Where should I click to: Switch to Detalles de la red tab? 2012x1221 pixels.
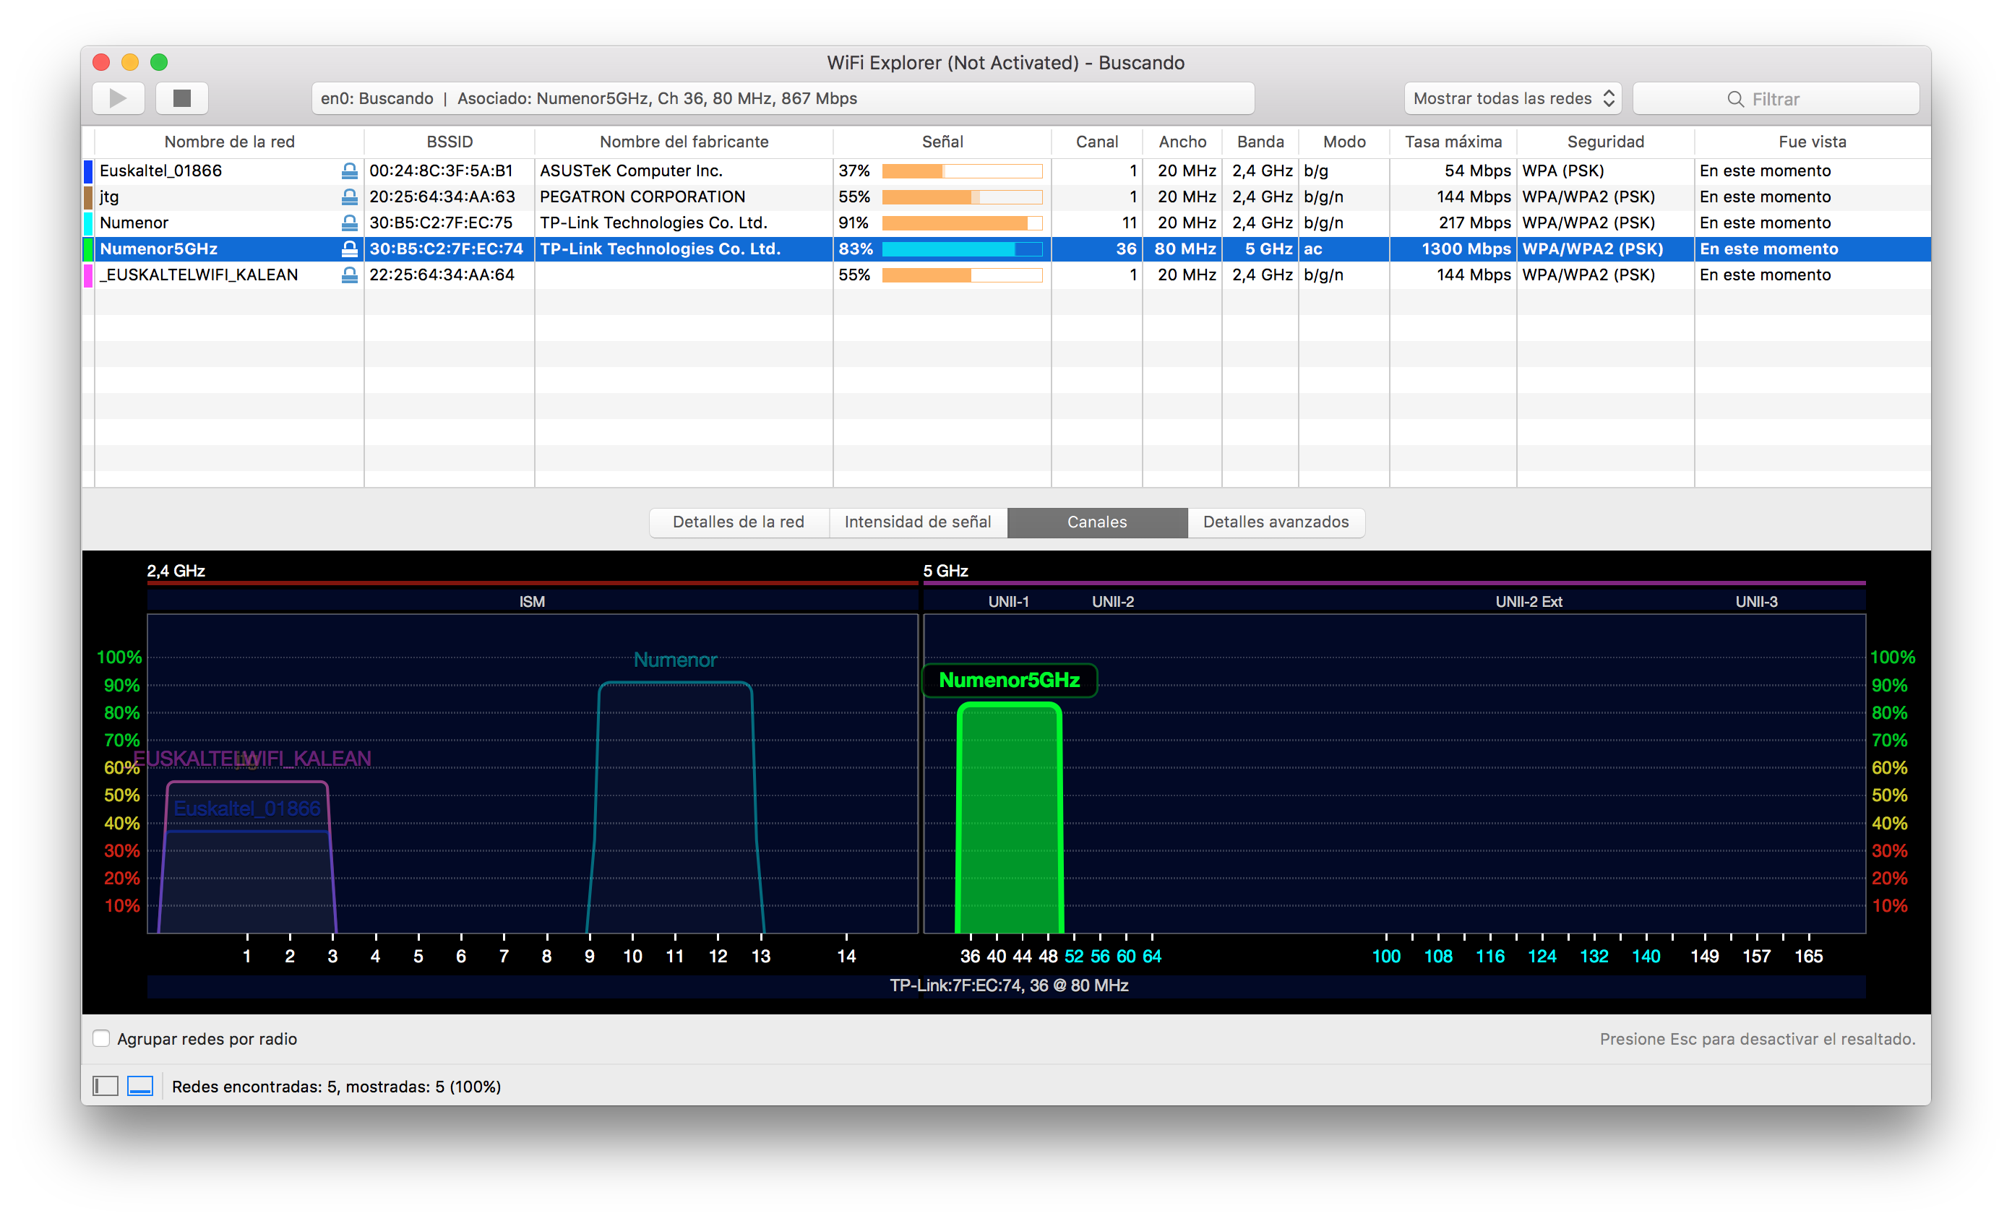[738, 522]
